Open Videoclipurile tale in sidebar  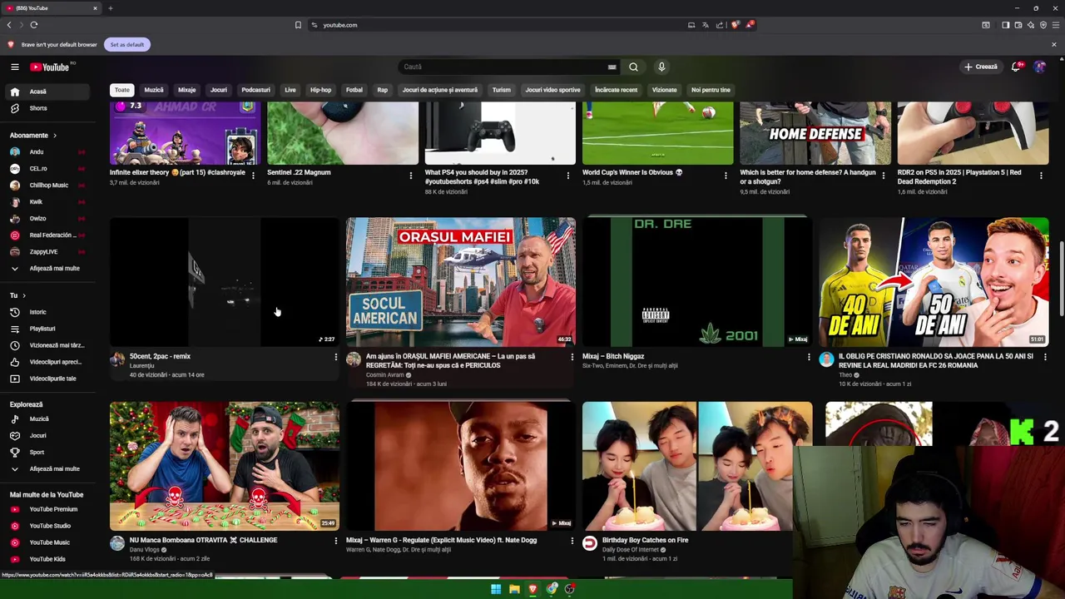coord(46,379)
